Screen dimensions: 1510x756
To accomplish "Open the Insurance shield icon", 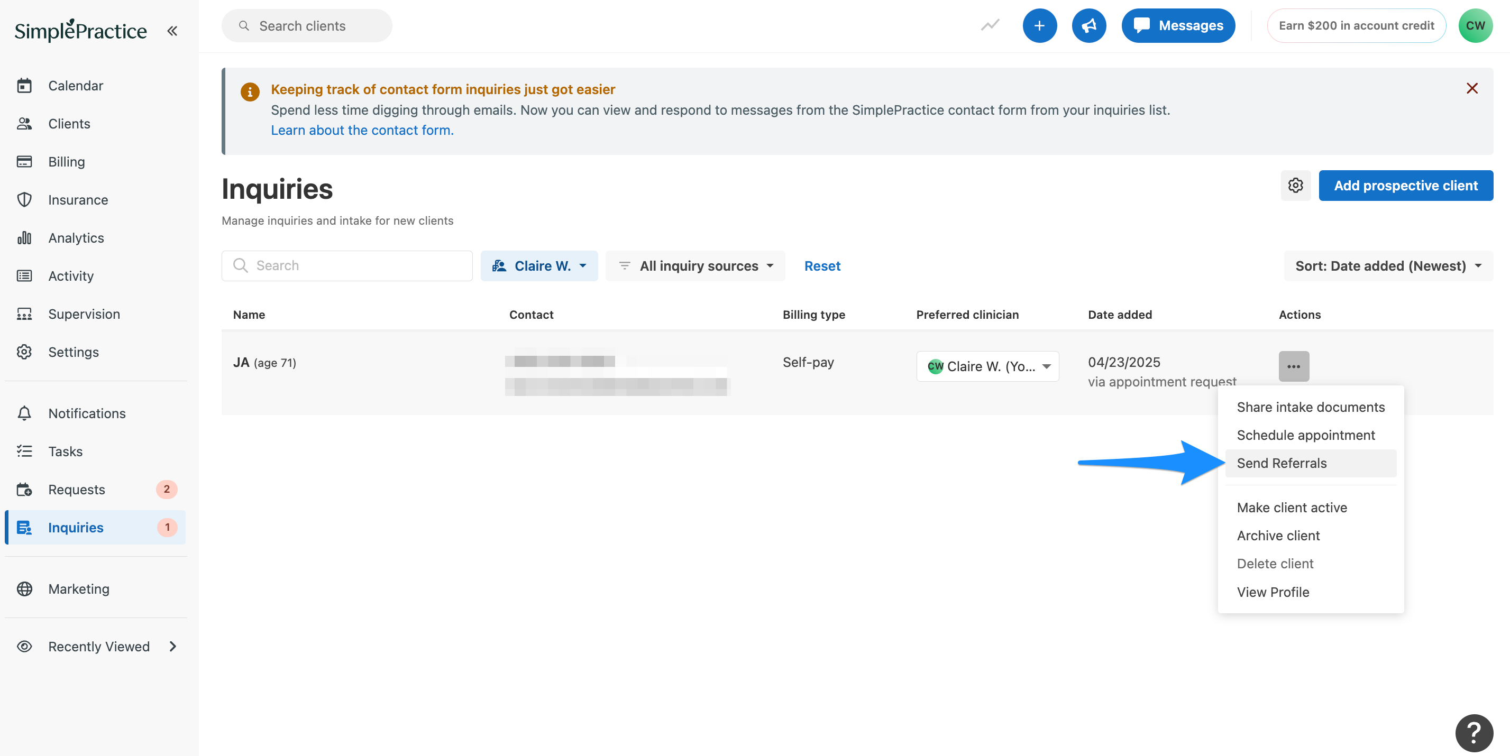I will coord(24,200).
